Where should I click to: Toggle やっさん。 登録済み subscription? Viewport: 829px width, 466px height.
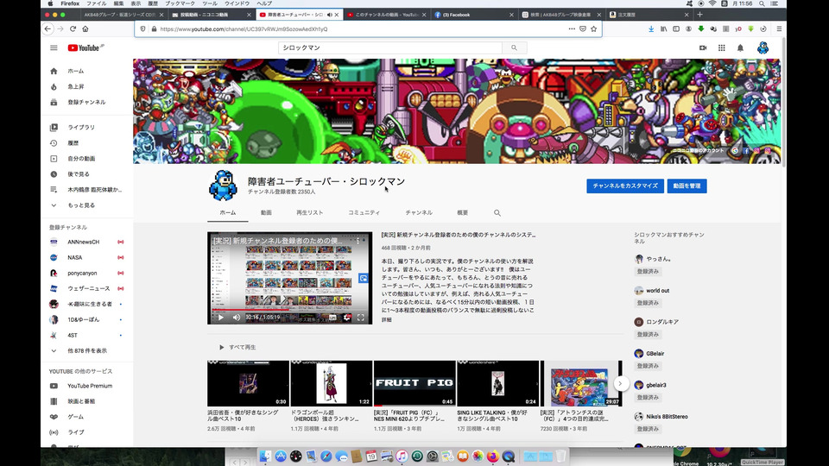coord(648,272)
